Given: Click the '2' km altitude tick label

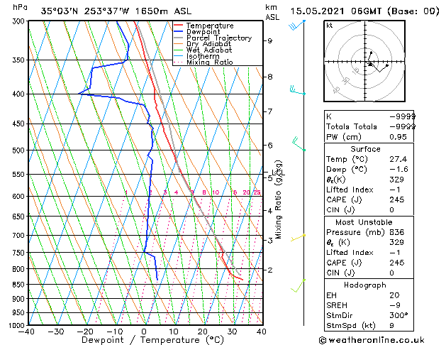Looking at the screenshot, I should click(270, 270).
